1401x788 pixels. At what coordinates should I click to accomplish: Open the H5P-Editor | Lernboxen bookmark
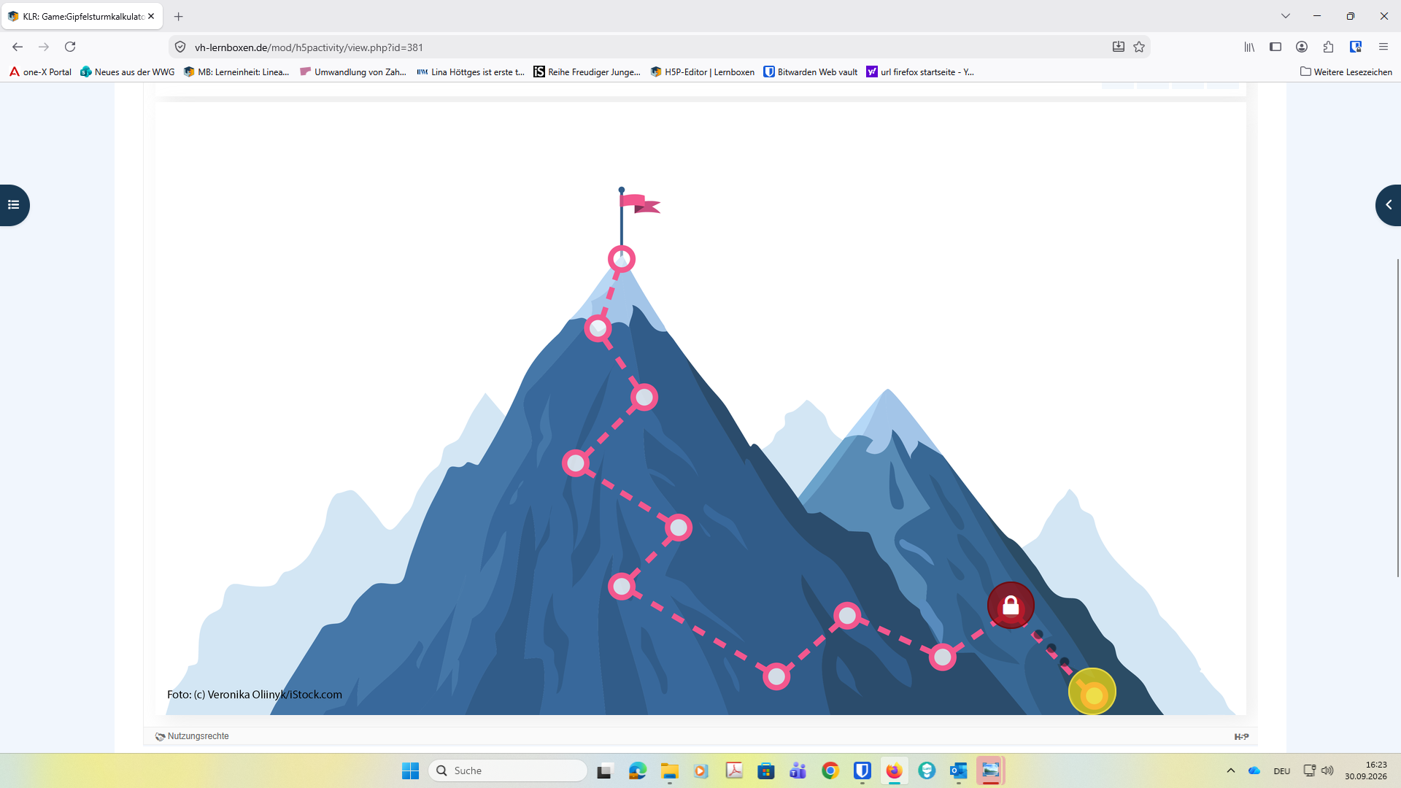coord(703,72)
